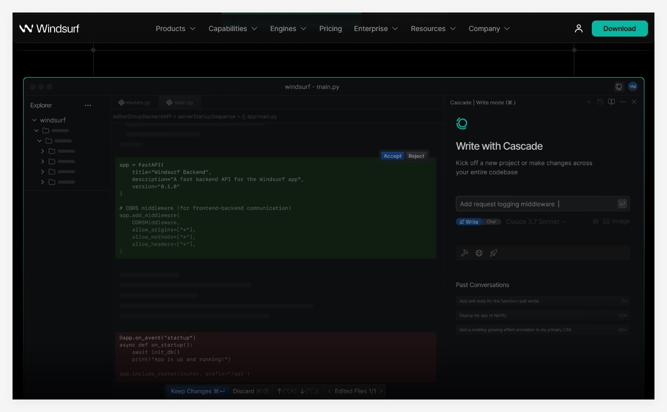Open Cascade docs via the book icon
This screenshot has width=667, height=412.
(612, 102)
